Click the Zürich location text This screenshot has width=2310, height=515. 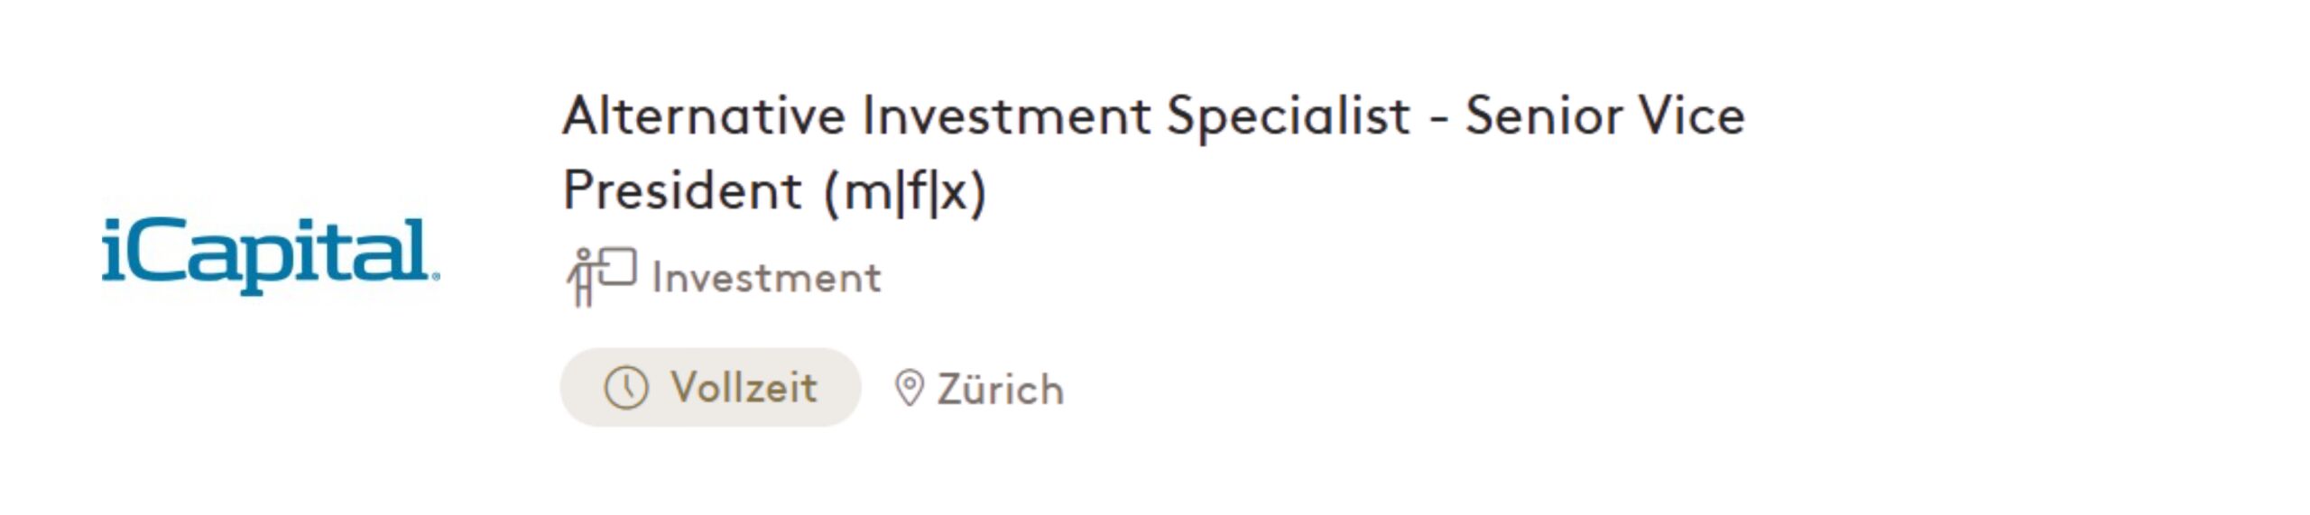point(1000,390)
